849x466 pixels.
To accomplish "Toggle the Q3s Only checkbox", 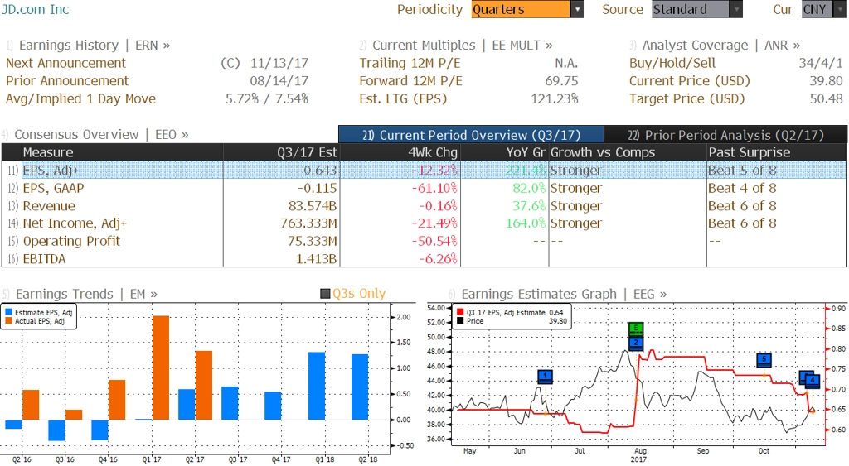I will 325,294.
